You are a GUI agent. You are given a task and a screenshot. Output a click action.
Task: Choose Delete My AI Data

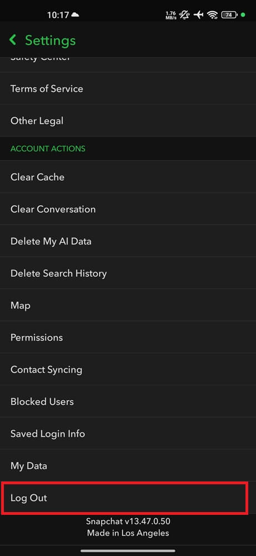(128, 241)
